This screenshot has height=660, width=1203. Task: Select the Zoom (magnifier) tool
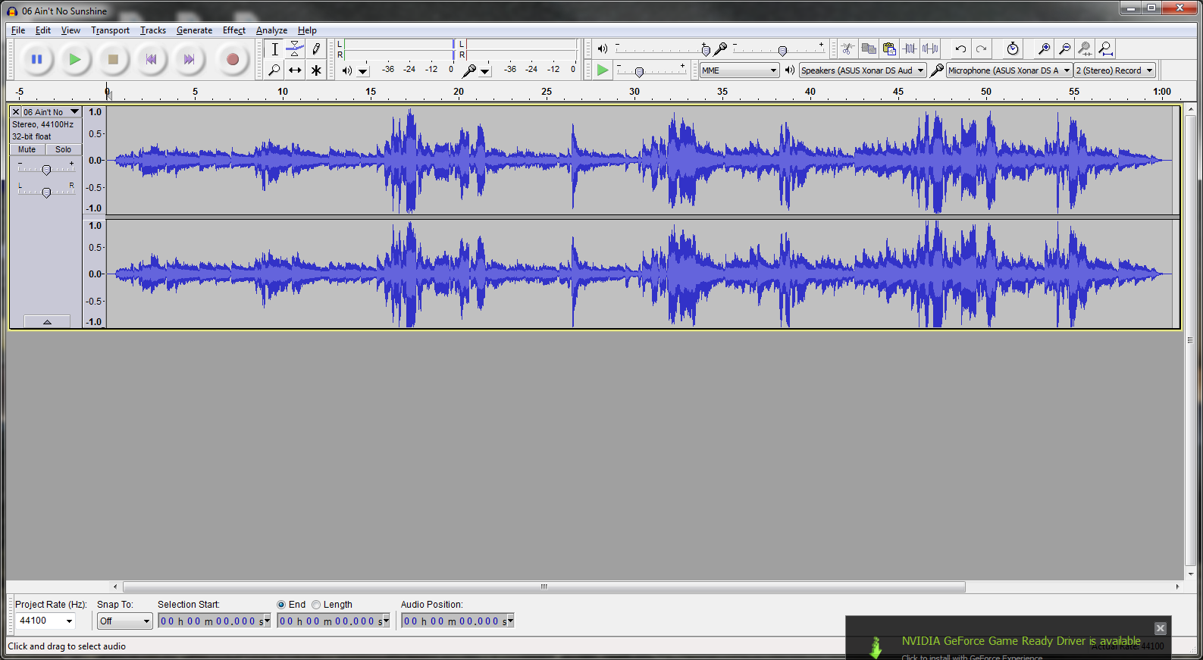point(274,70)
